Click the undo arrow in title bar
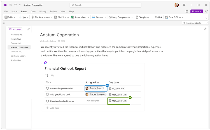The width and height of the screenshot is (210, 130). click(16, 5)
